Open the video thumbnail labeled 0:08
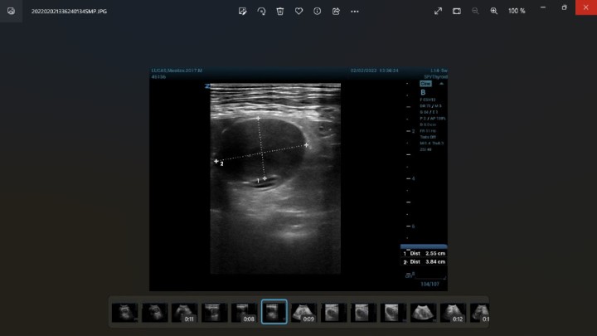Viewport: 597px width, 336px height. coord(244,312)
